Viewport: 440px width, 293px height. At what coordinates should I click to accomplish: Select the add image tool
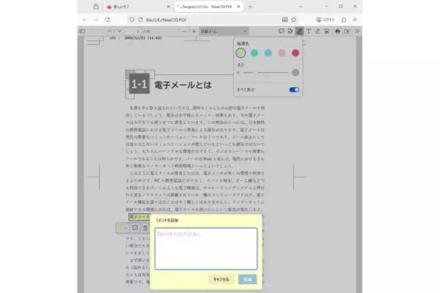[x=326, y=31]
